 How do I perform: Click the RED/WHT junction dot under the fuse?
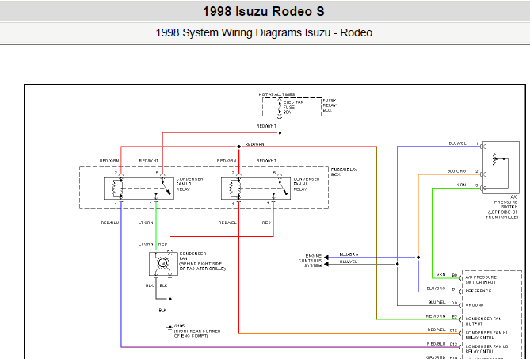pos(280,133)
